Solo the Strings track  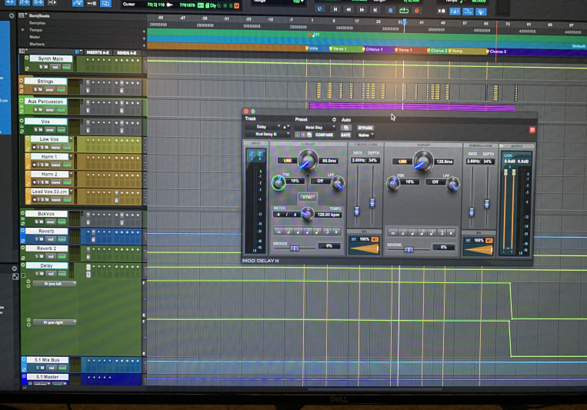click(36, 89)
